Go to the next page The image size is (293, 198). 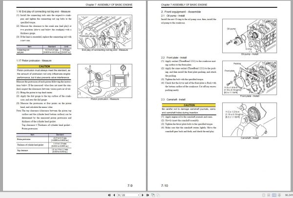coord(143,195)
